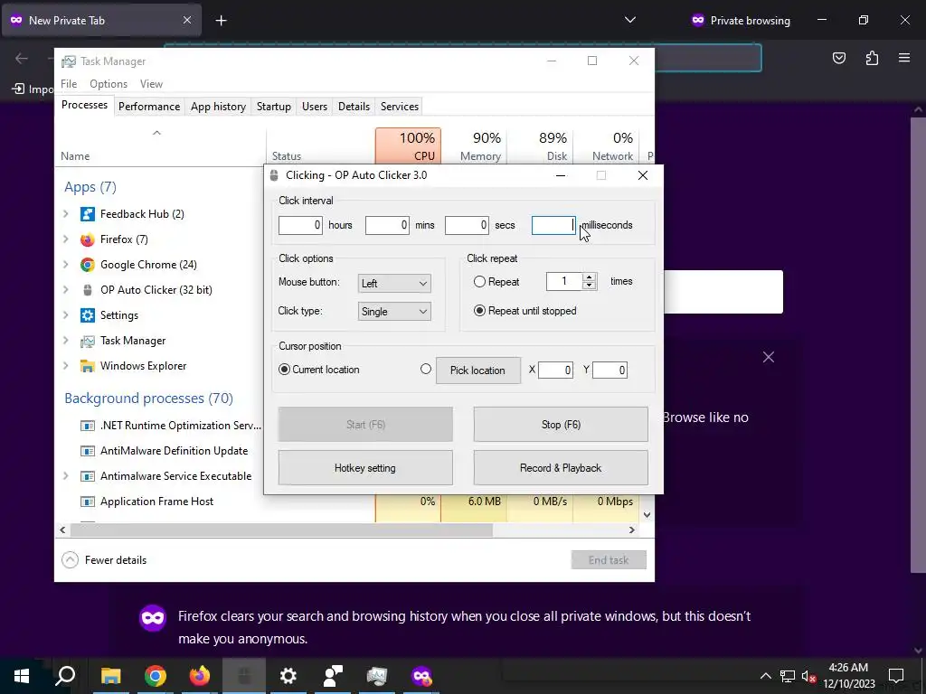Select the Repeat times radio button
Image resolution: width=926 pixels, height=694 pixels.
pos(479,282)
